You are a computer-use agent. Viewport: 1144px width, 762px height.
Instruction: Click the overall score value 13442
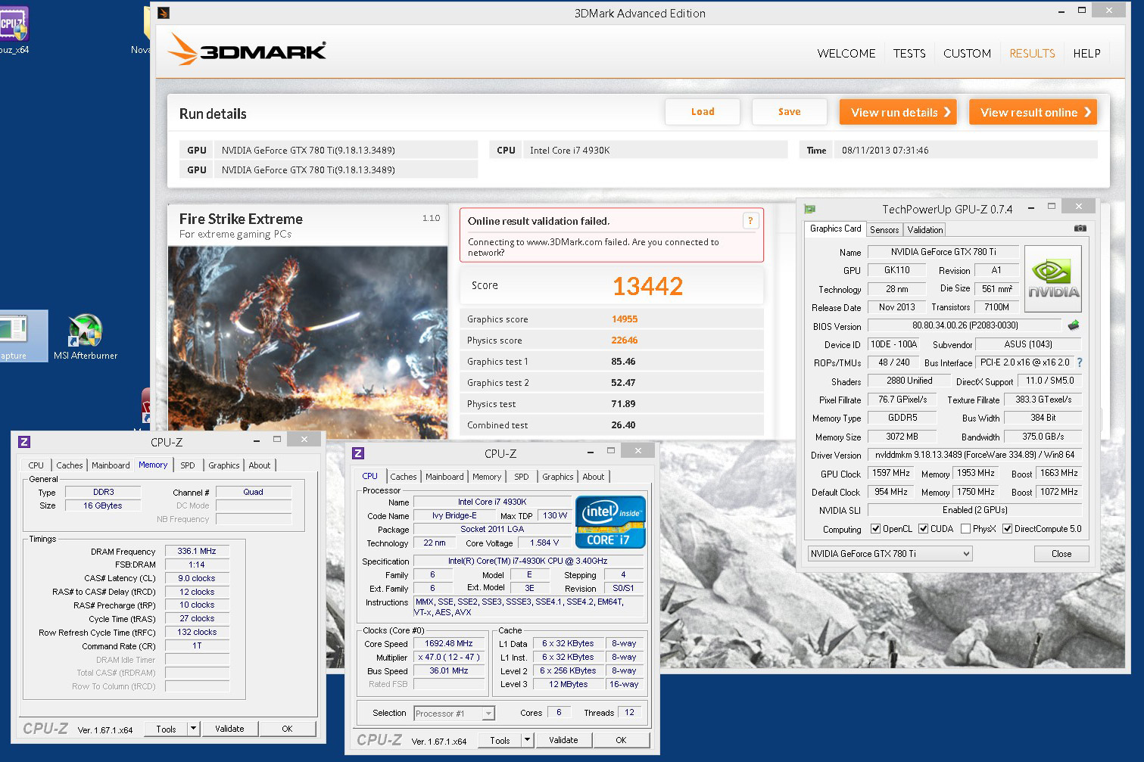tap(648, 286)
